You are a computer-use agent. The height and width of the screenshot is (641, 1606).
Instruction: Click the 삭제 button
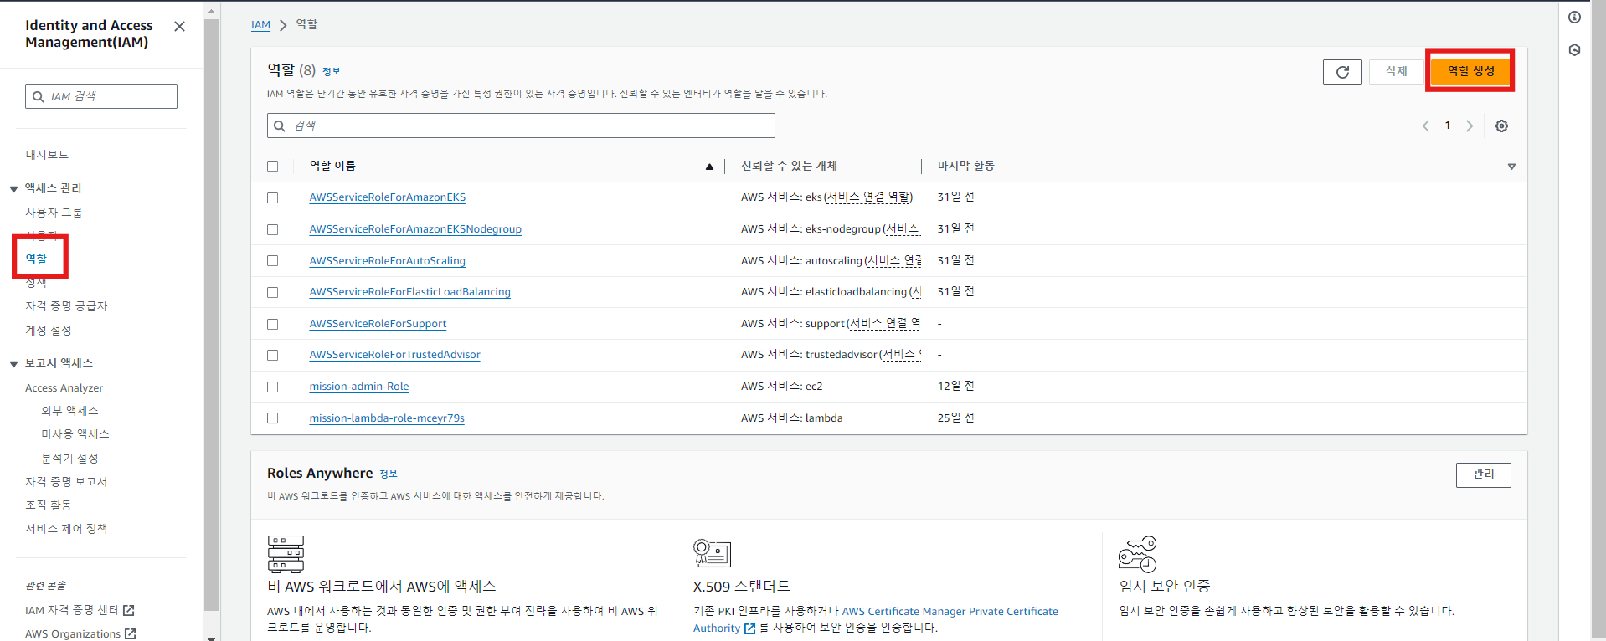[x=1397, y=71]
